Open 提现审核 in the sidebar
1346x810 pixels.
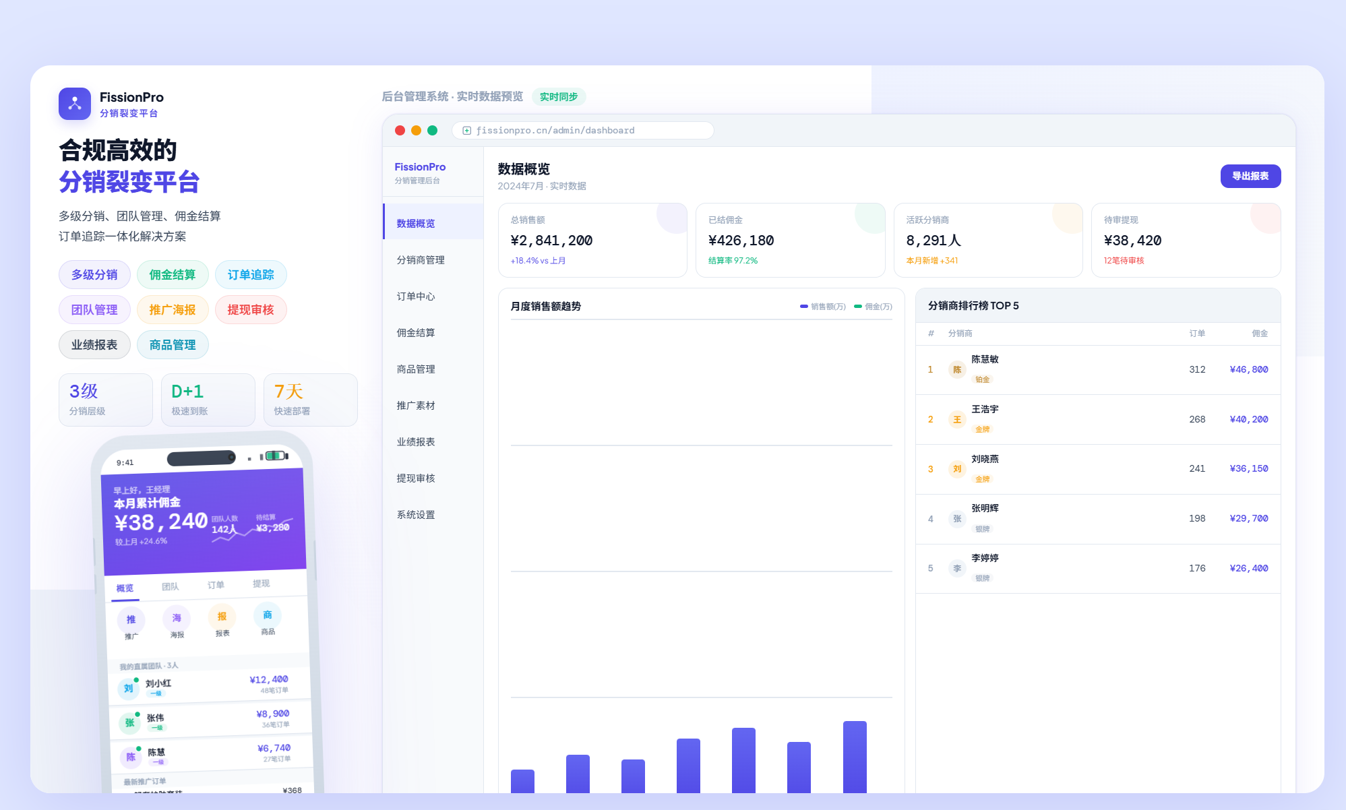tap(433, 478)
